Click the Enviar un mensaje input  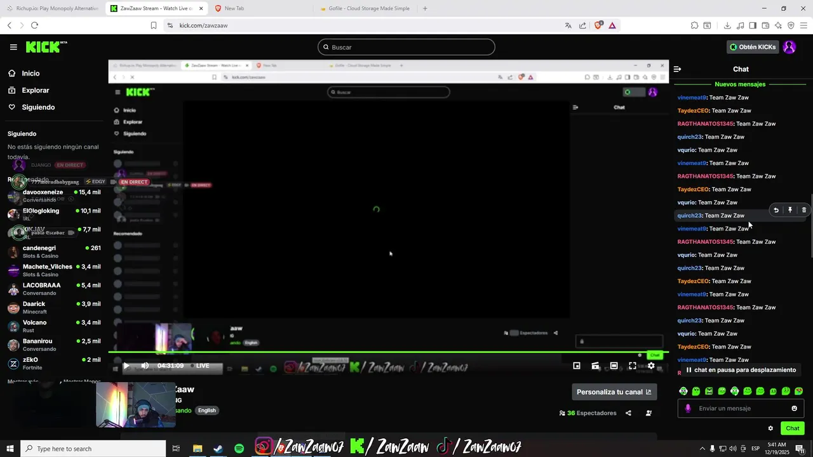pos(741,408)
